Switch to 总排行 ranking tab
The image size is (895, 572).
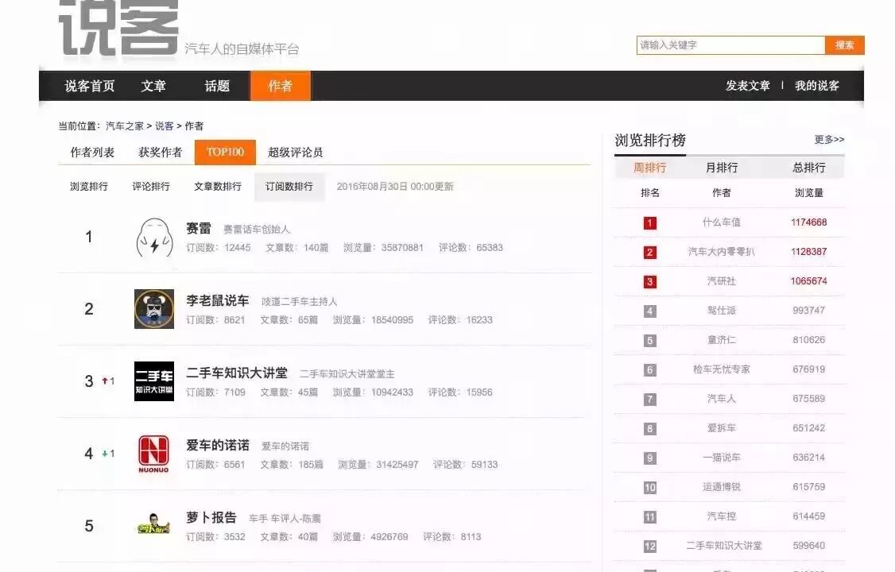(x=808, y=168)
